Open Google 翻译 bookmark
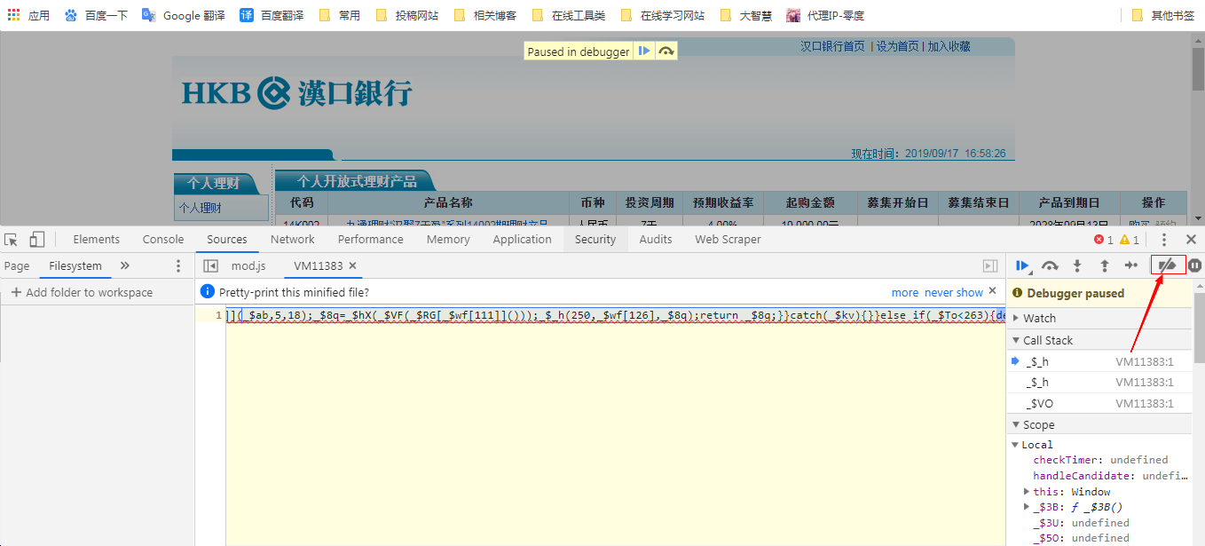This screenshot has width=1205, height=546. pos(184,15)
